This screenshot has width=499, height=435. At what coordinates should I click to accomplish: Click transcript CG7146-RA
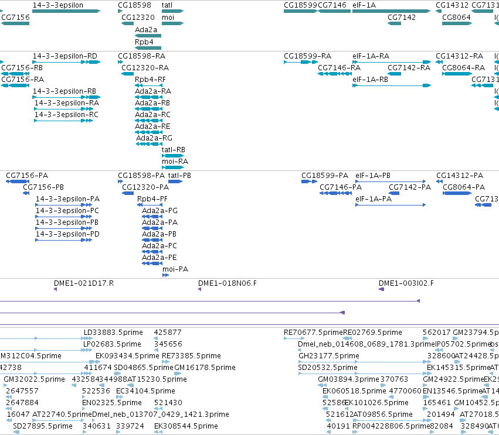coord(334,74)
